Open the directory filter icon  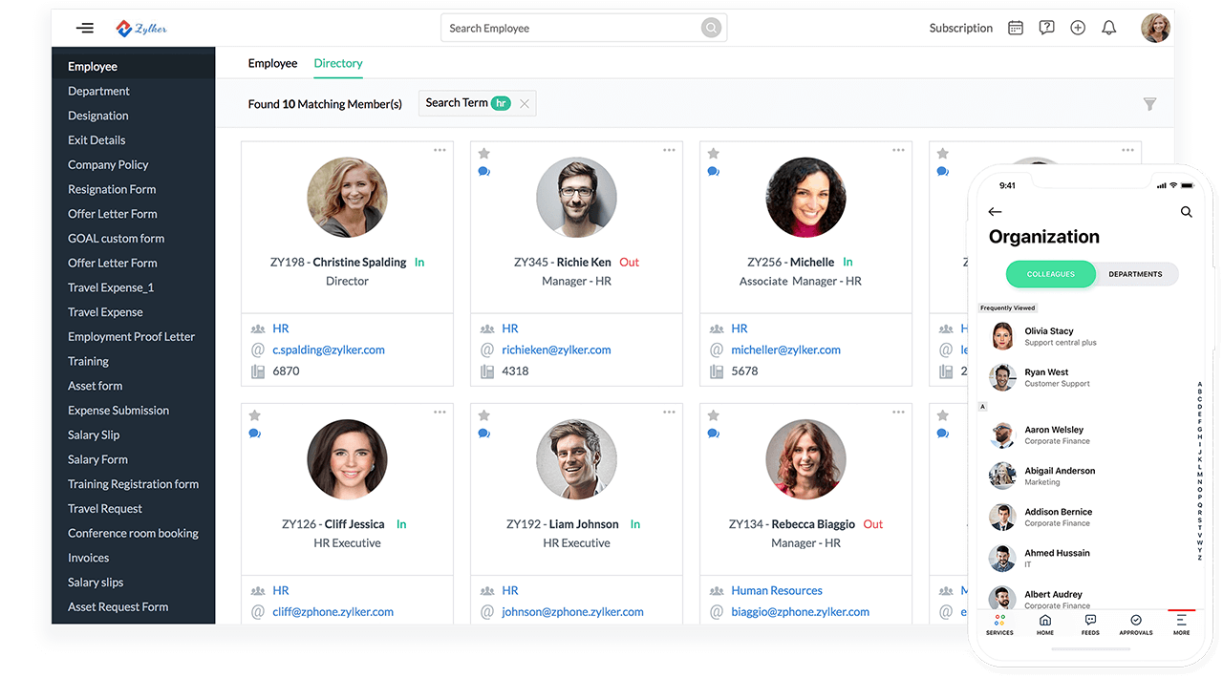tap(1150, 103)
